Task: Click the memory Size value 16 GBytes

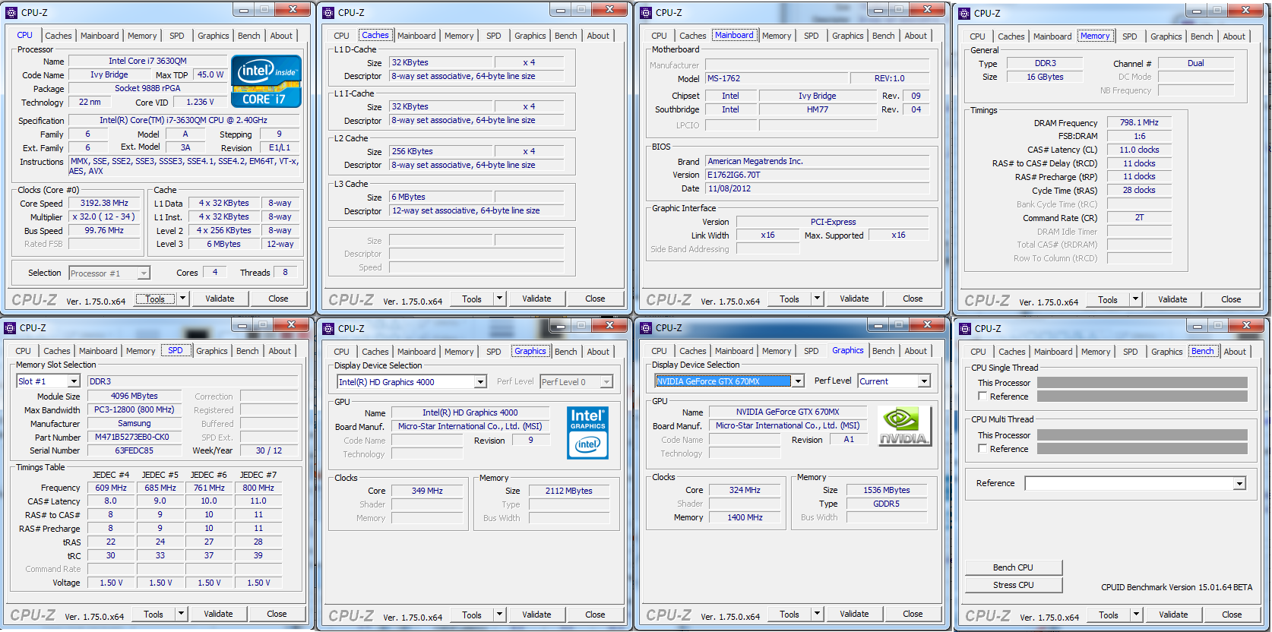Action: coord(1045,77)
